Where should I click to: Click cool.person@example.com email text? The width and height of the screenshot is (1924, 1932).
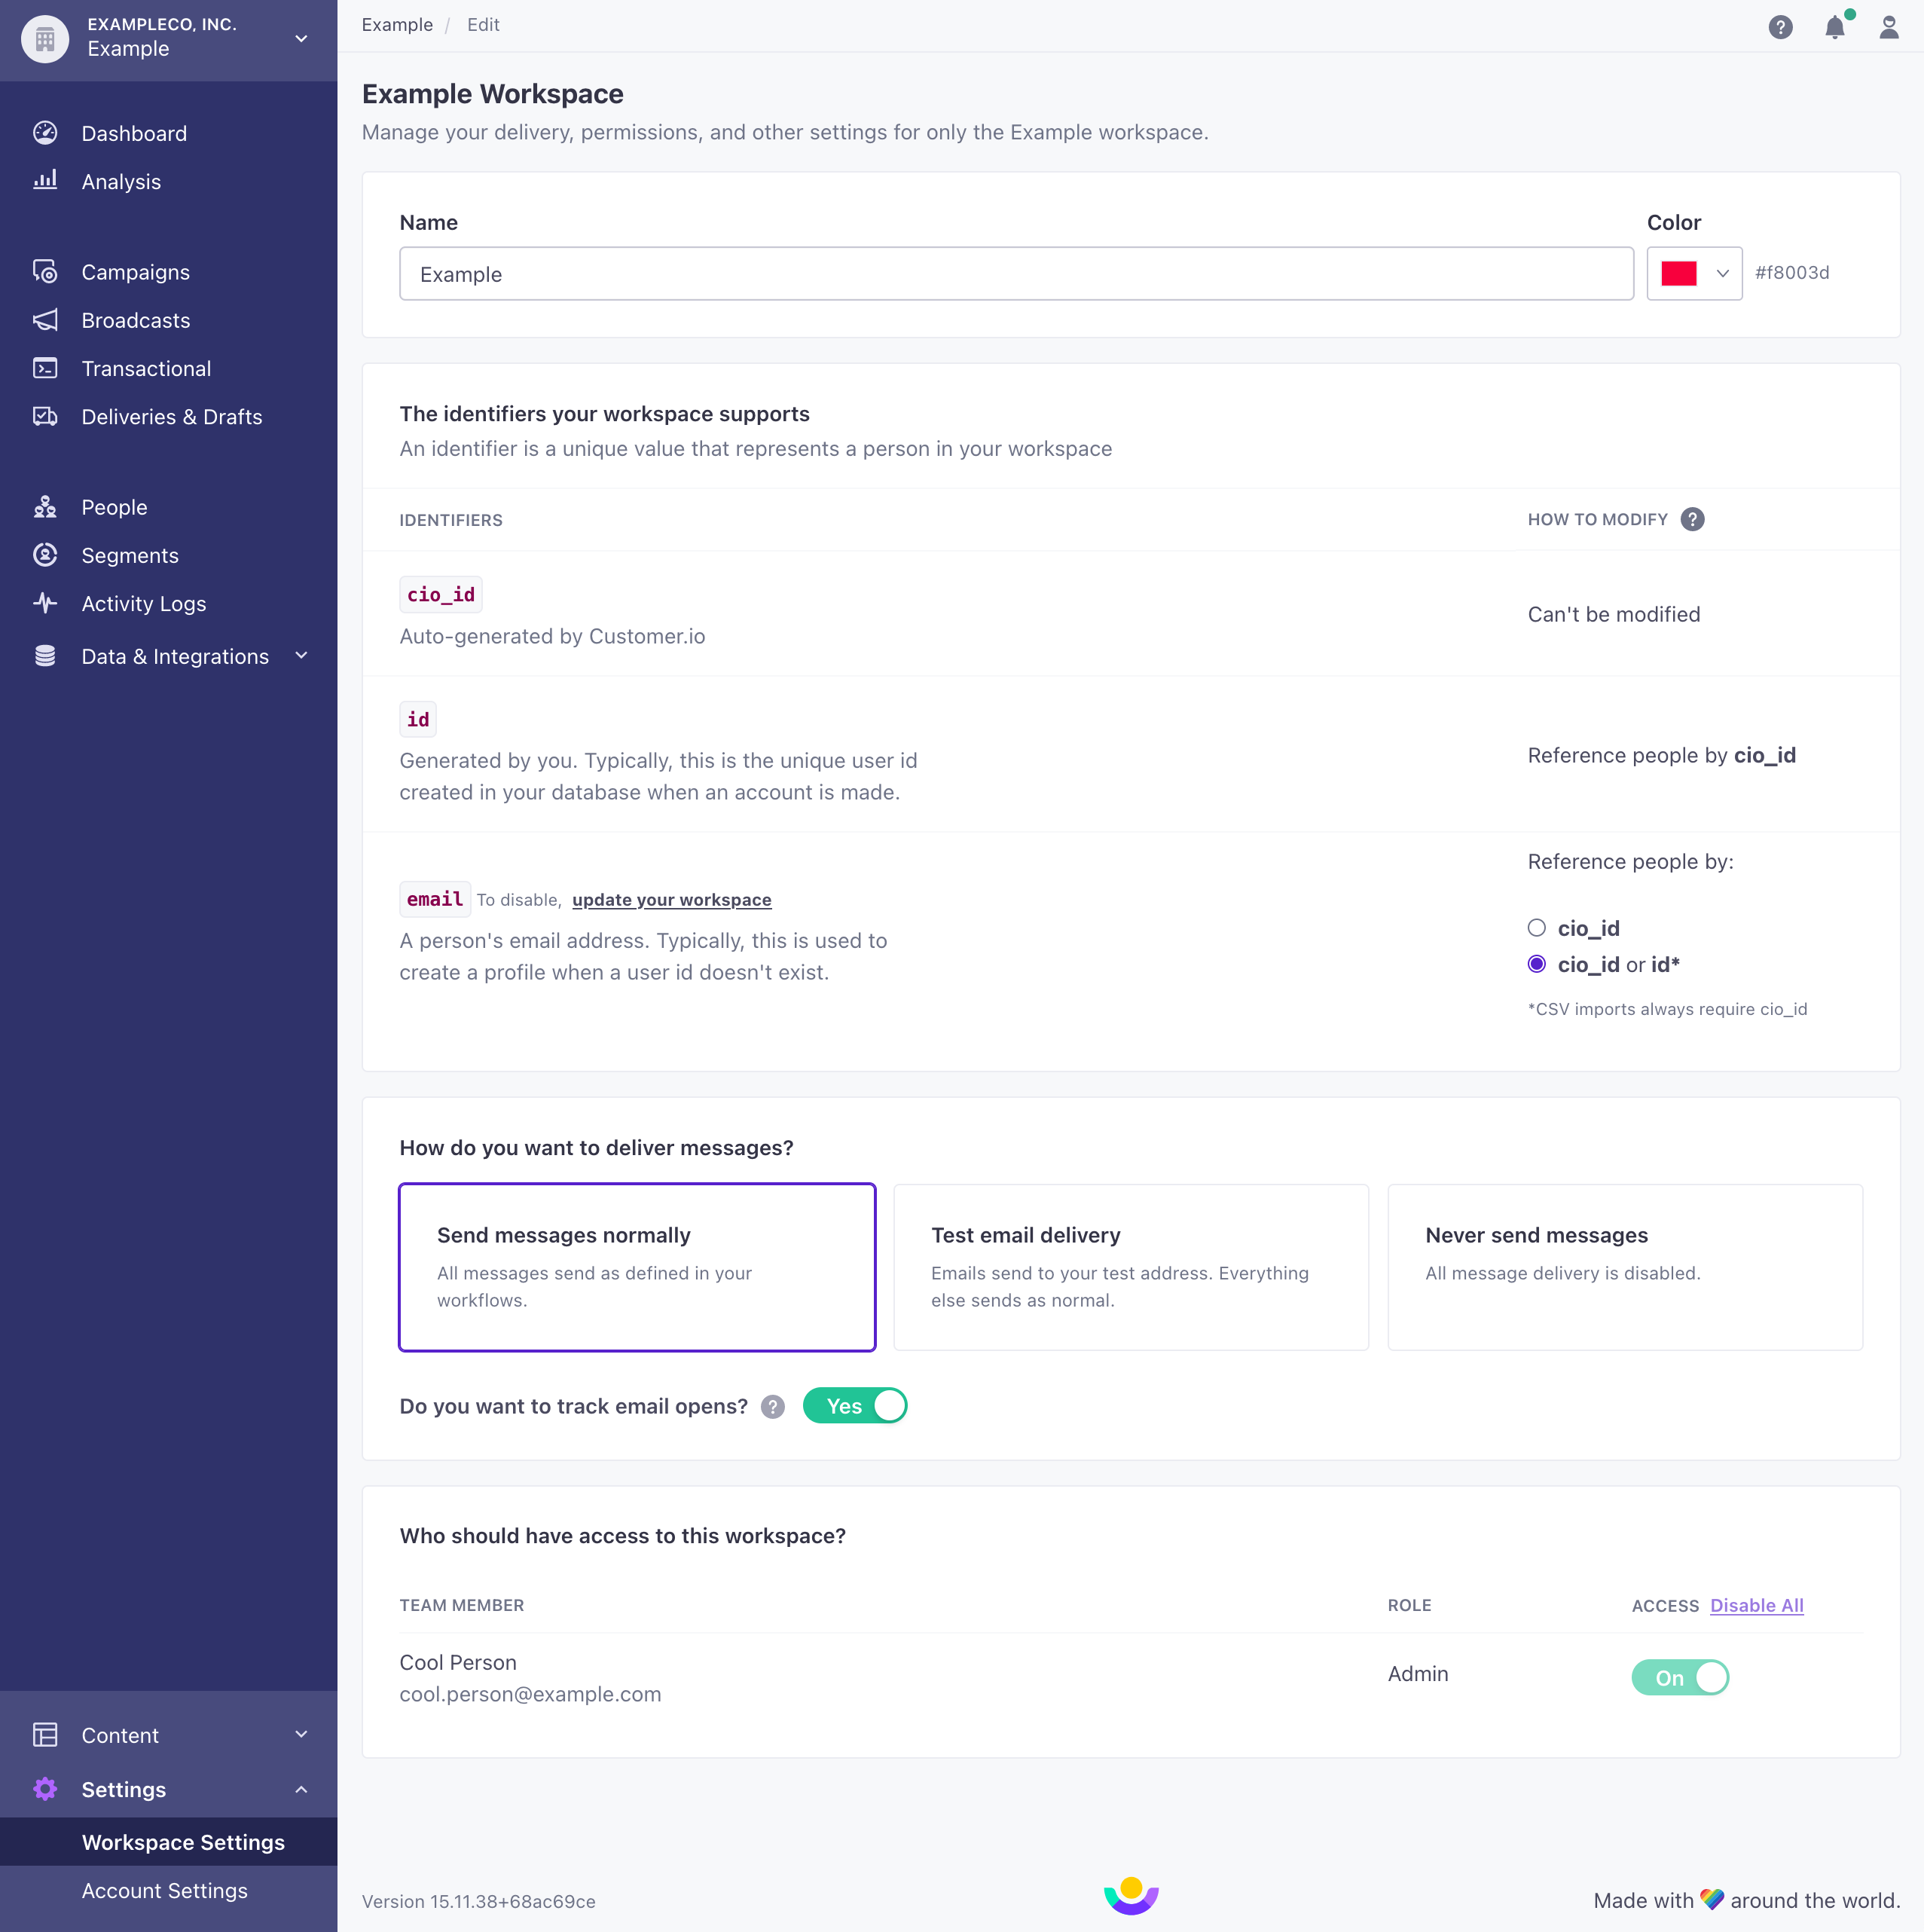point(530,1694)
